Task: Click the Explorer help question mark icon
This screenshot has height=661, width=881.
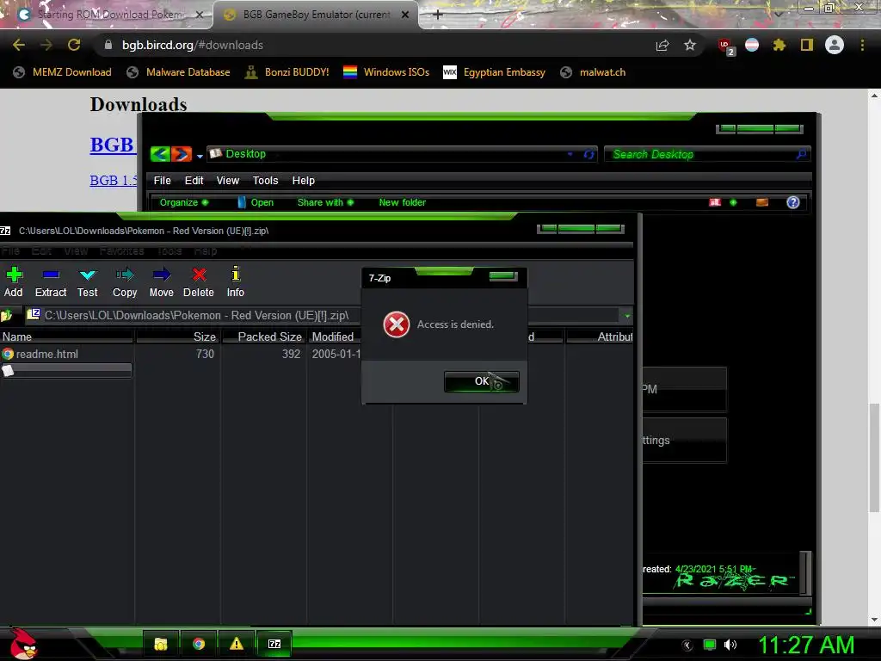Action: [792, 202]
